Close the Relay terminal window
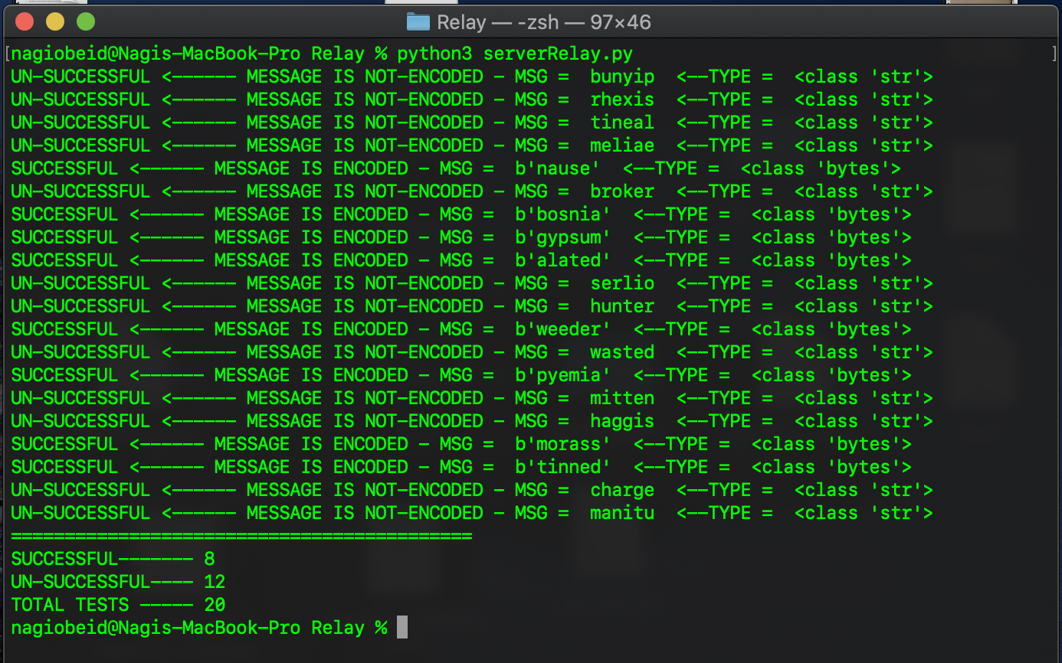Screen dimensions: 1062x663 point(25,21)
